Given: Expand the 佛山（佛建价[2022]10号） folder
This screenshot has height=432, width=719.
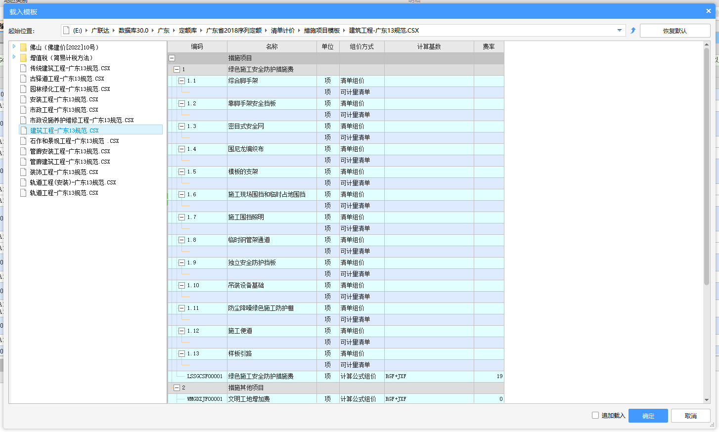Looking at the screenshot, I should point(14,46).
